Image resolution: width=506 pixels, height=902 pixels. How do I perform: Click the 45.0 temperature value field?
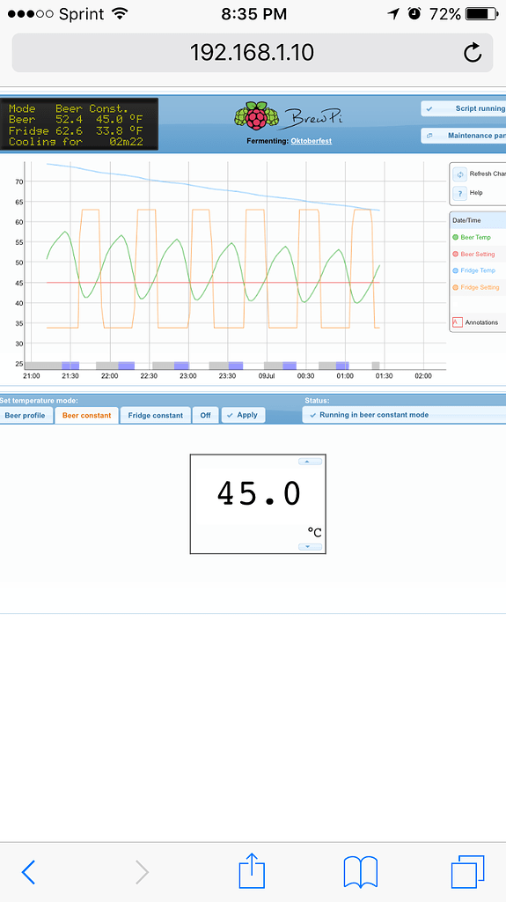click(x=258, y=494)
